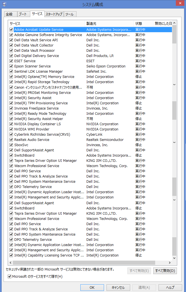Click すべて無効(D) button

[165, 271]
